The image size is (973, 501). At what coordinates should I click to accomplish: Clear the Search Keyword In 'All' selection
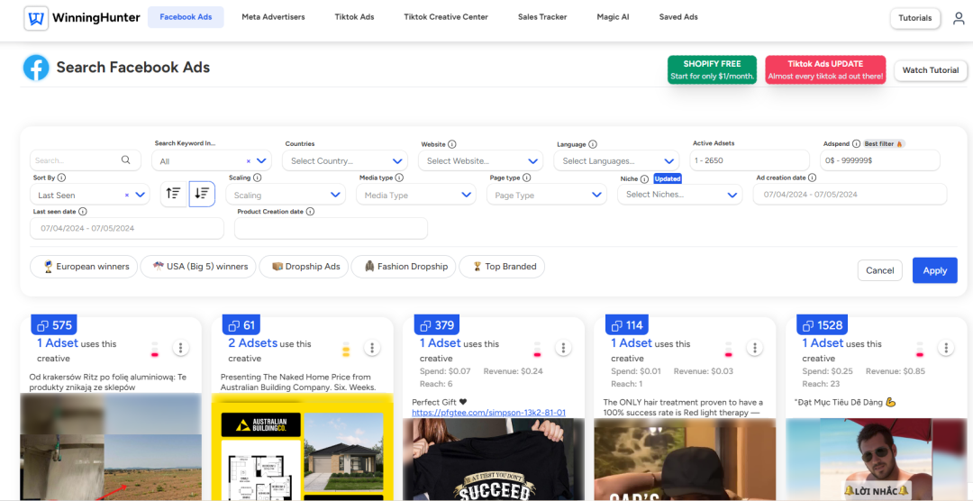click(249, 160)
